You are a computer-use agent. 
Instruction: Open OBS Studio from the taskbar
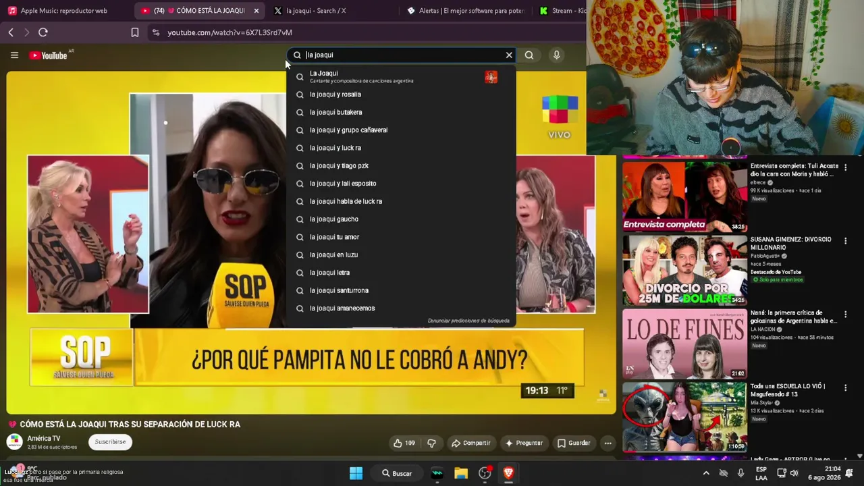point(485,473)
